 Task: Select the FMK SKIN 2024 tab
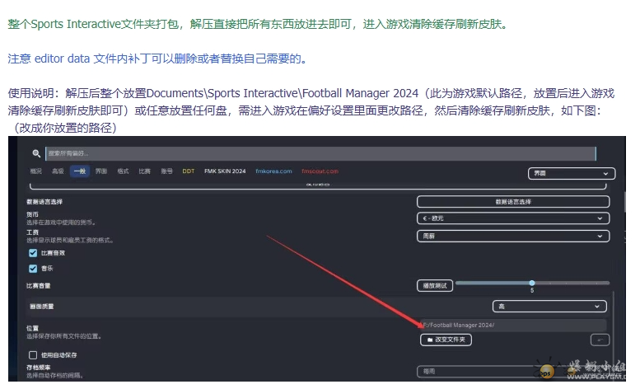coord(225,171)
